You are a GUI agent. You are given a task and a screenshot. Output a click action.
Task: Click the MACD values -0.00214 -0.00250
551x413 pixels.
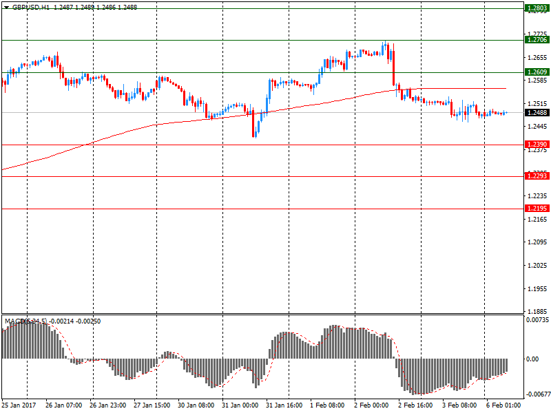tap(75, 321)
